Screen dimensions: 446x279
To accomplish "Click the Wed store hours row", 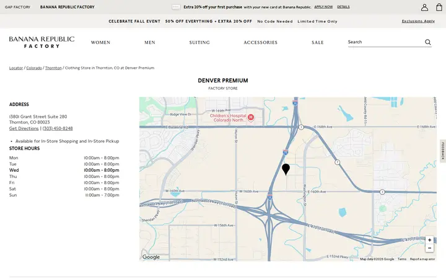I will click(x=64, y=170).
